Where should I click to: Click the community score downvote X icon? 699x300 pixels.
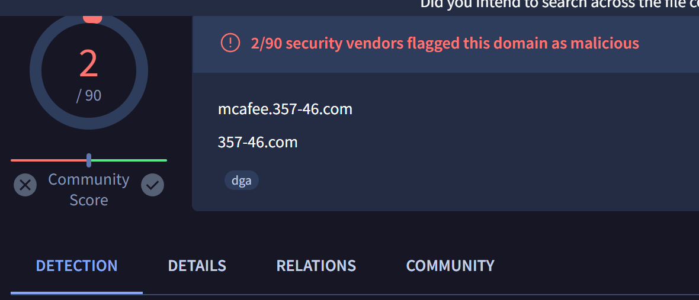[25, 185]
